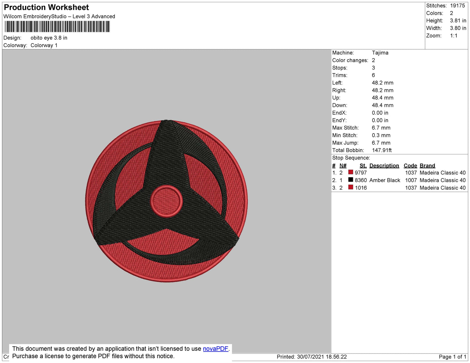Click the Production Worksheet heading

pyautogui.click(x=46, y=7)
